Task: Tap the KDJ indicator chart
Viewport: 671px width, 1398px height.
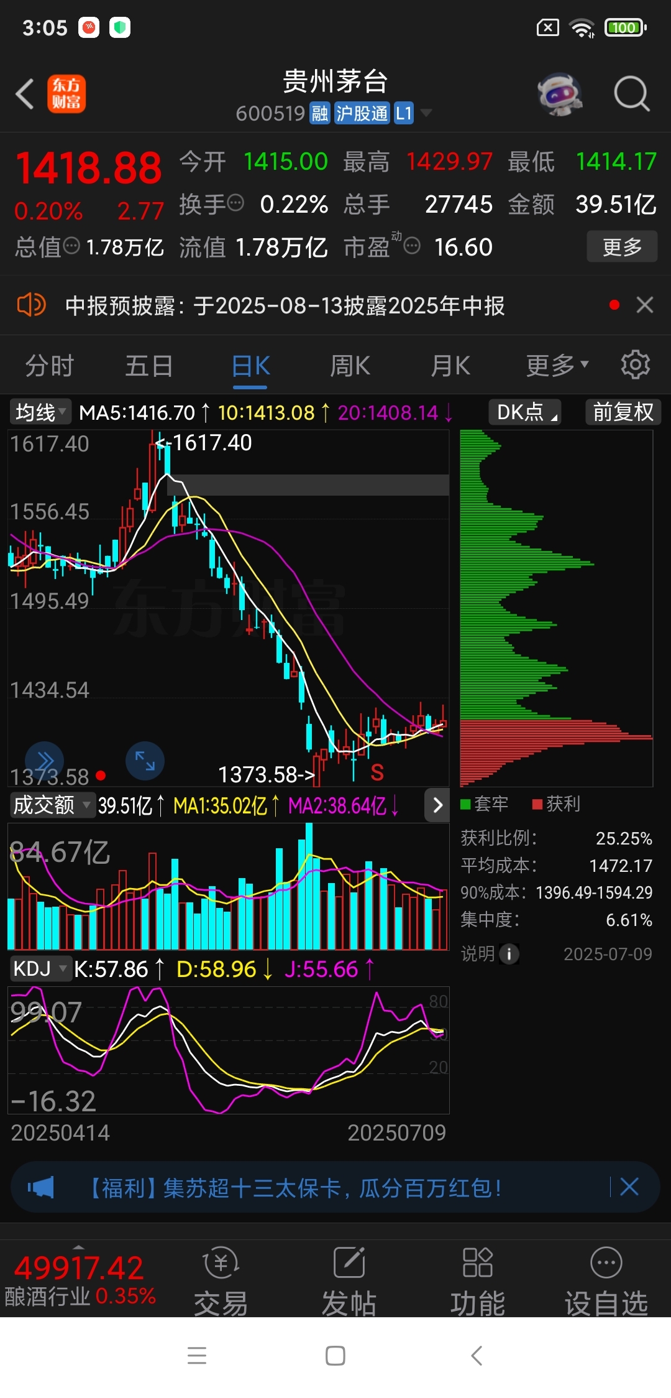Action: 228,1051
